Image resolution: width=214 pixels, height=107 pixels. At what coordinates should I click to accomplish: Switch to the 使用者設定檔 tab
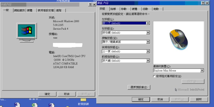45,10
